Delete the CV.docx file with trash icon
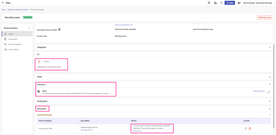The height and width of the screenshot is (135, 276). 39,62
